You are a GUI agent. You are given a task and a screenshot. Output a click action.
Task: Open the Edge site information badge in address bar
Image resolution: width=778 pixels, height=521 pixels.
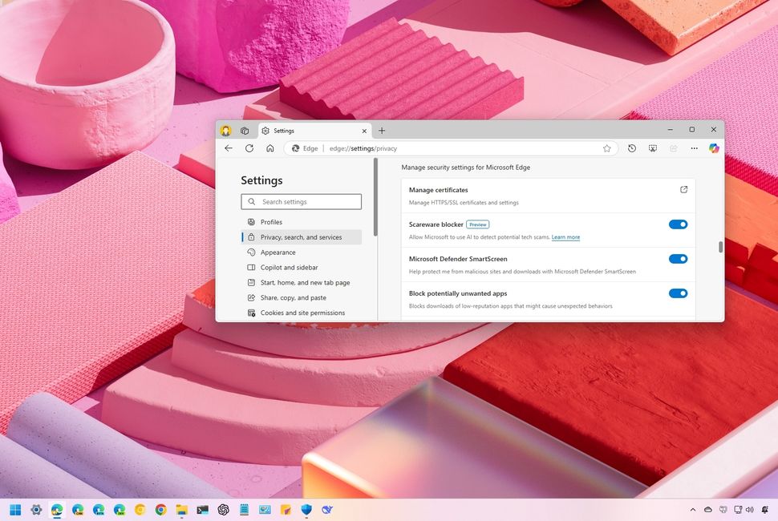(297, 148)
